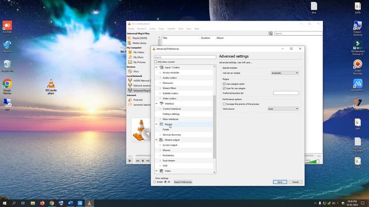The width and height of the screenshot is (369, 207).
Task: Open Media Library in the VLC sidebar
Action: (140, 43)
